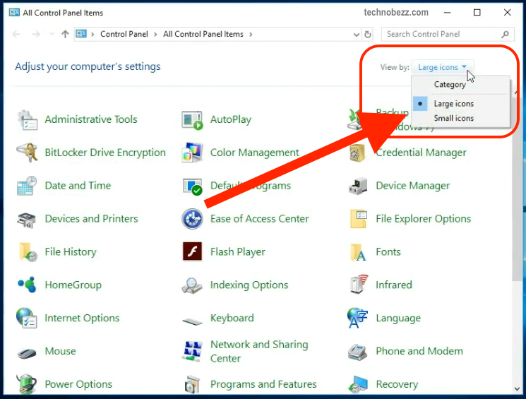Click the Credential Manager safe icon
526x399 pixels.
tap(357, 153)
